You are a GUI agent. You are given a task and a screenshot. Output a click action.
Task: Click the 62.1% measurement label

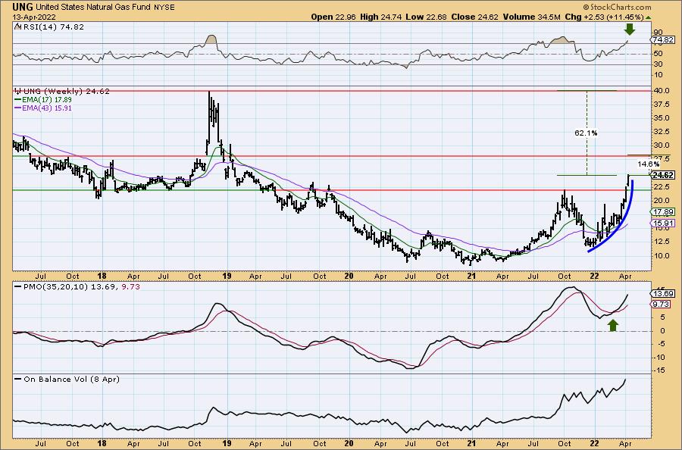(x=586, y=133)
